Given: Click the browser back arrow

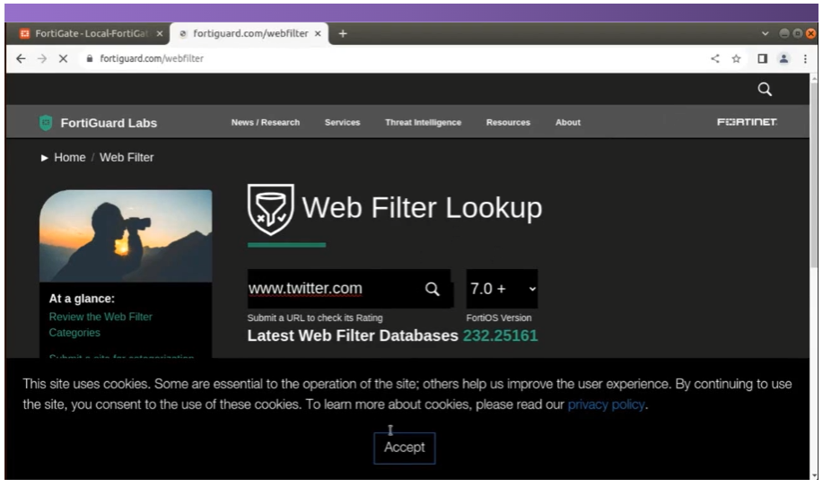Looking at the screenshot, I should click(x=21, y=59).
